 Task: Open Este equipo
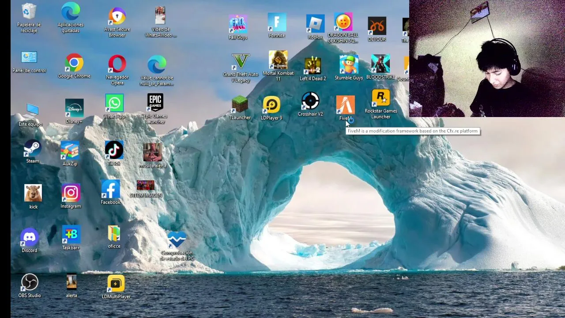click(30, 115)
